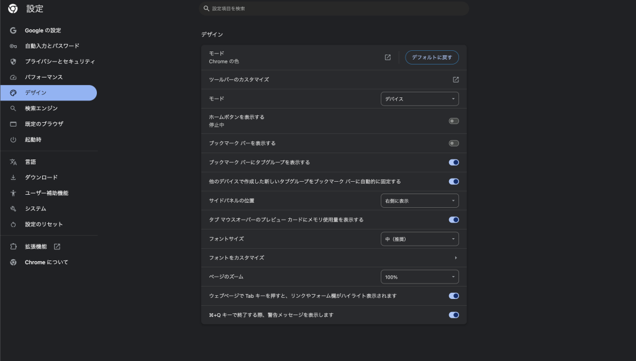Image resolution: width=636 pixels, height=361 pixels.
Task: Open the モード dropdown showing デバイス
Action: [419, 99]
